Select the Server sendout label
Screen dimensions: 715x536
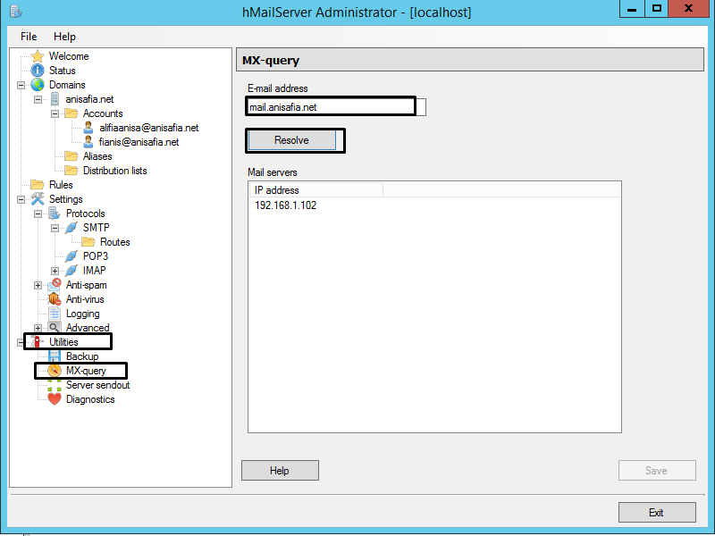click(97, 385)
